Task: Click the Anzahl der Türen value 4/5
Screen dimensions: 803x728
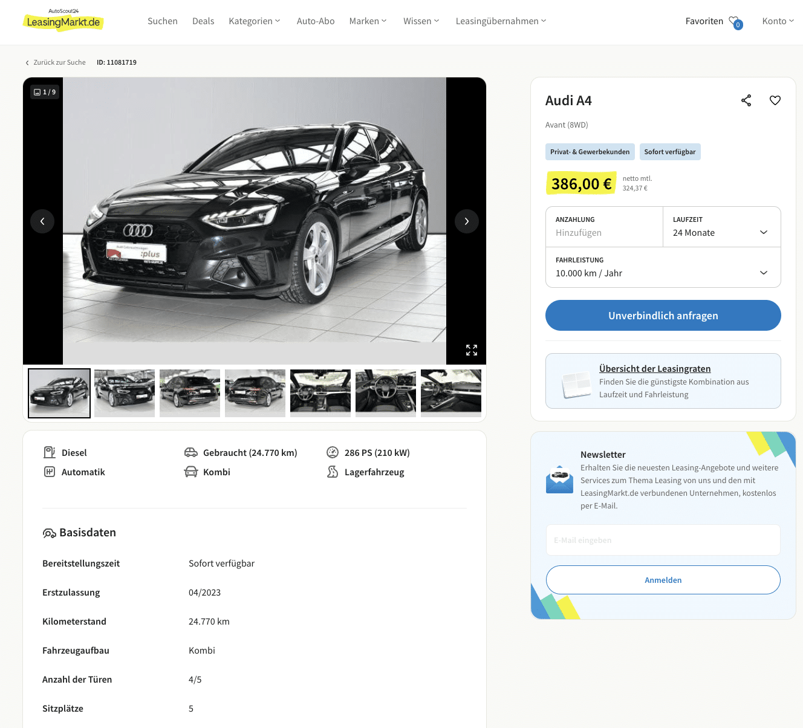Action: (x=195, y=680)
